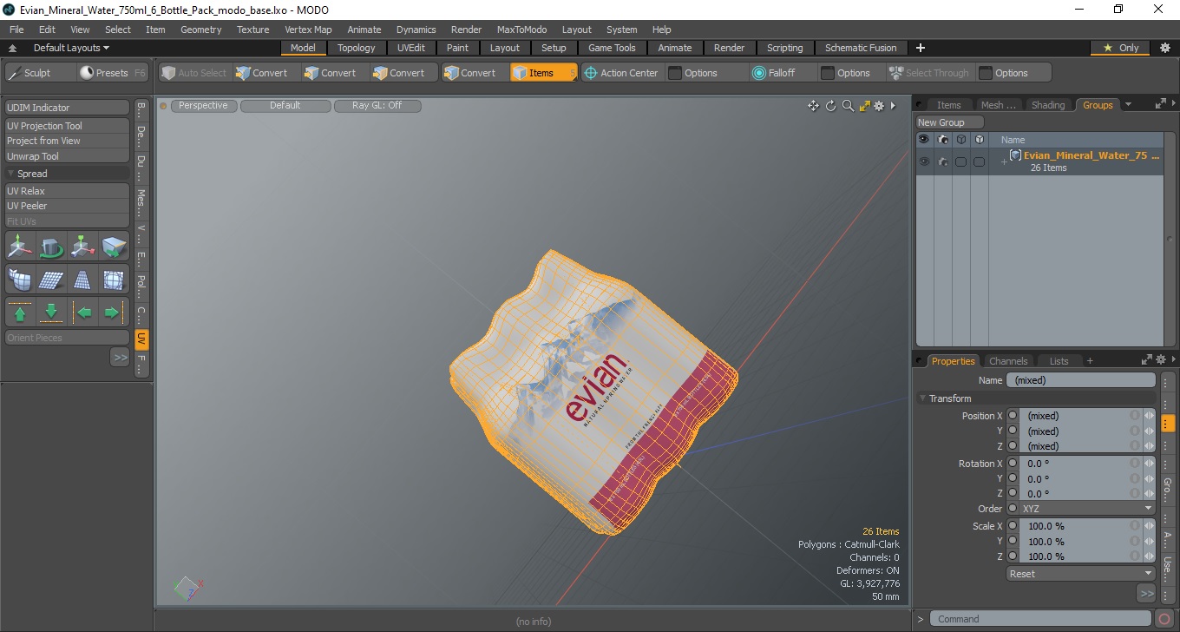Toggle Order channel keyframe circle
1180x632 pixels.
(x=1012, y=509)
